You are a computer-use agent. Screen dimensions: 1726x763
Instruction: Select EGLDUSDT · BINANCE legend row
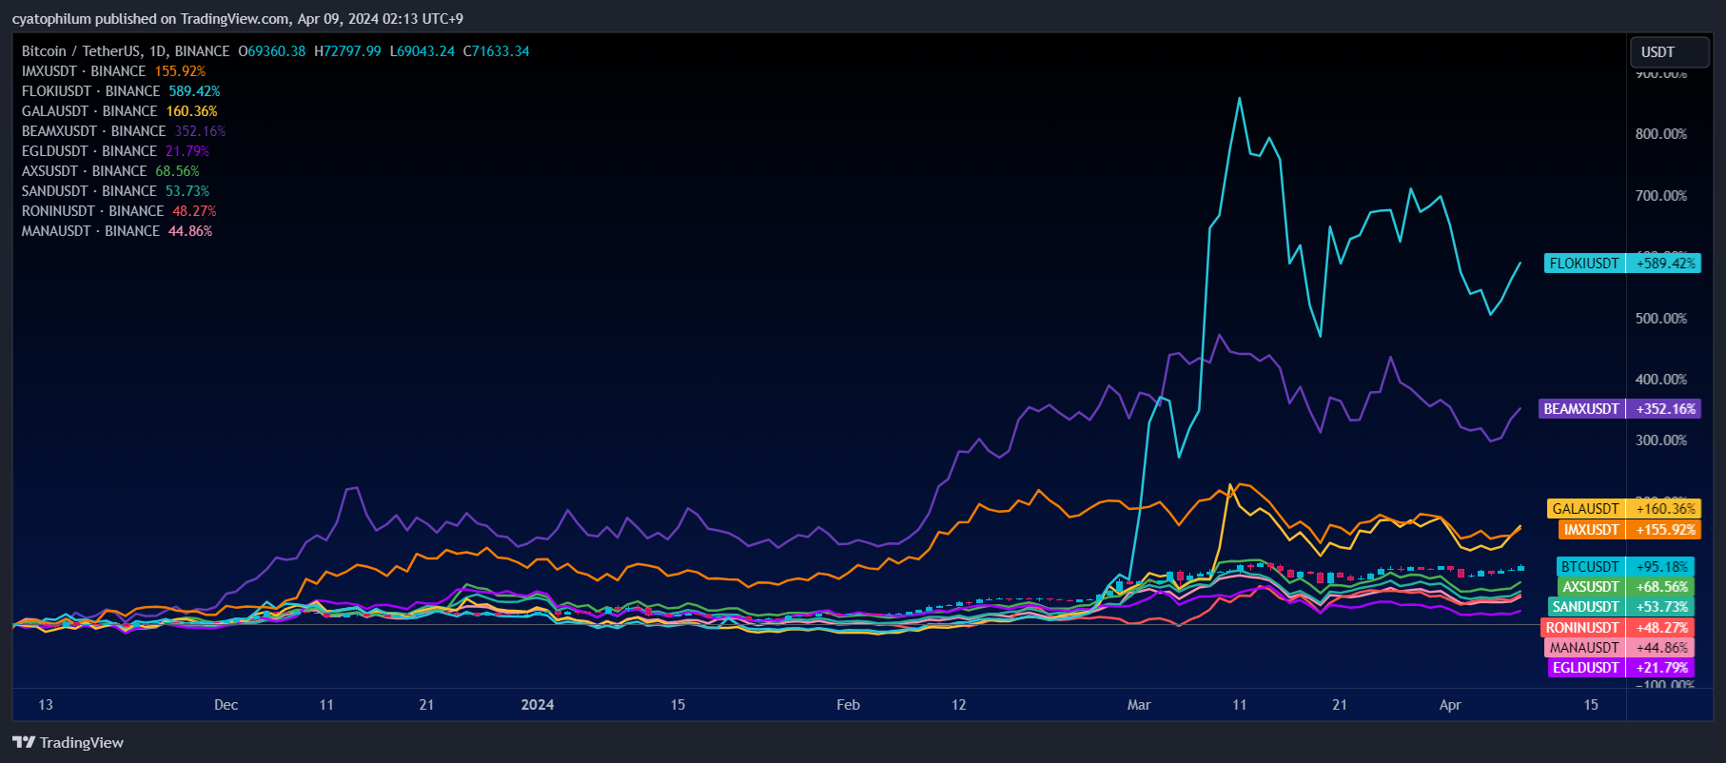(115, 151)
